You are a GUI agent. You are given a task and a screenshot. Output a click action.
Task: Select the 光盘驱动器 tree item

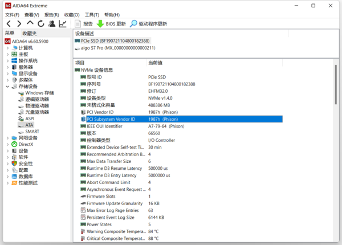[34, 112]
